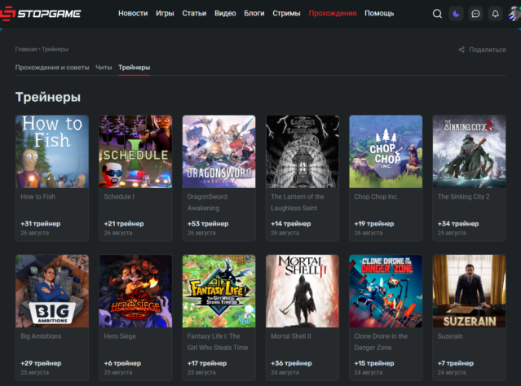Open the Статьи menu item
This screenshot has width=521, height=386.
tap(194, 13)
